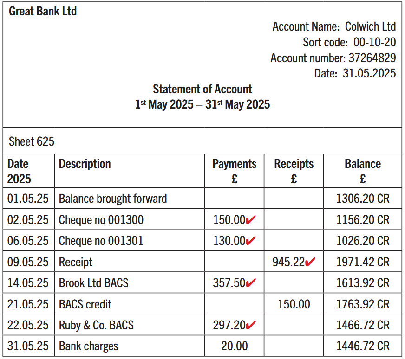Click the unticked 150.00 BACS credit receipt
This screenshot has height=359, width=405.
(294, 304)
